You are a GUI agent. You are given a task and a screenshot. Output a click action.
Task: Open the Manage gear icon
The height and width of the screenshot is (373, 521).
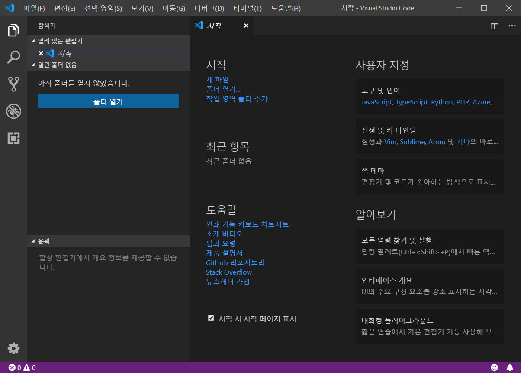coord(13,348)
